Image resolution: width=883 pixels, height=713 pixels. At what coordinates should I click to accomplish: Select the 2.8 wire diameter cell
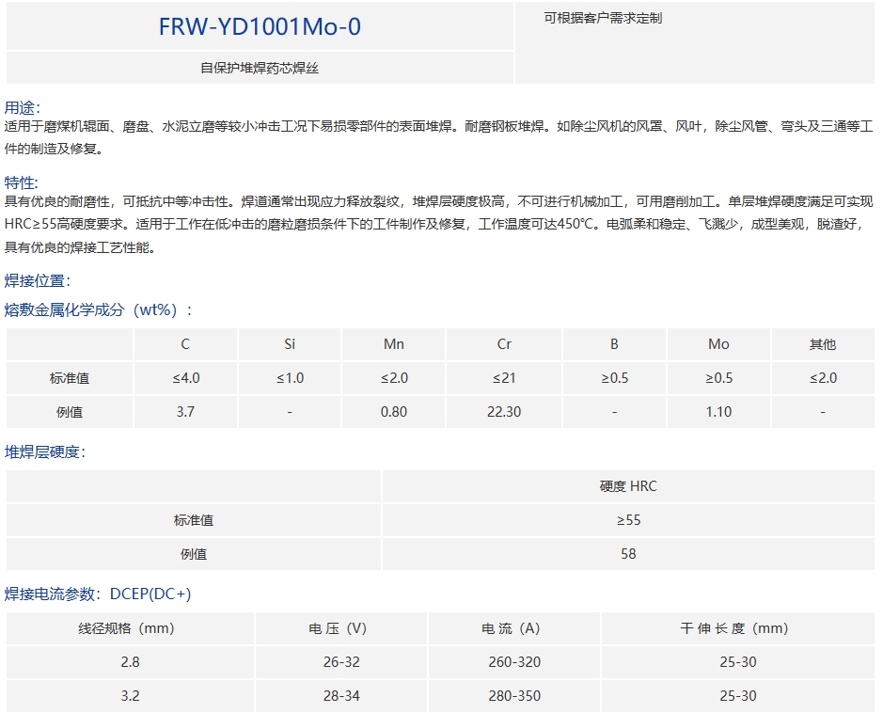(x=130, y=662)
